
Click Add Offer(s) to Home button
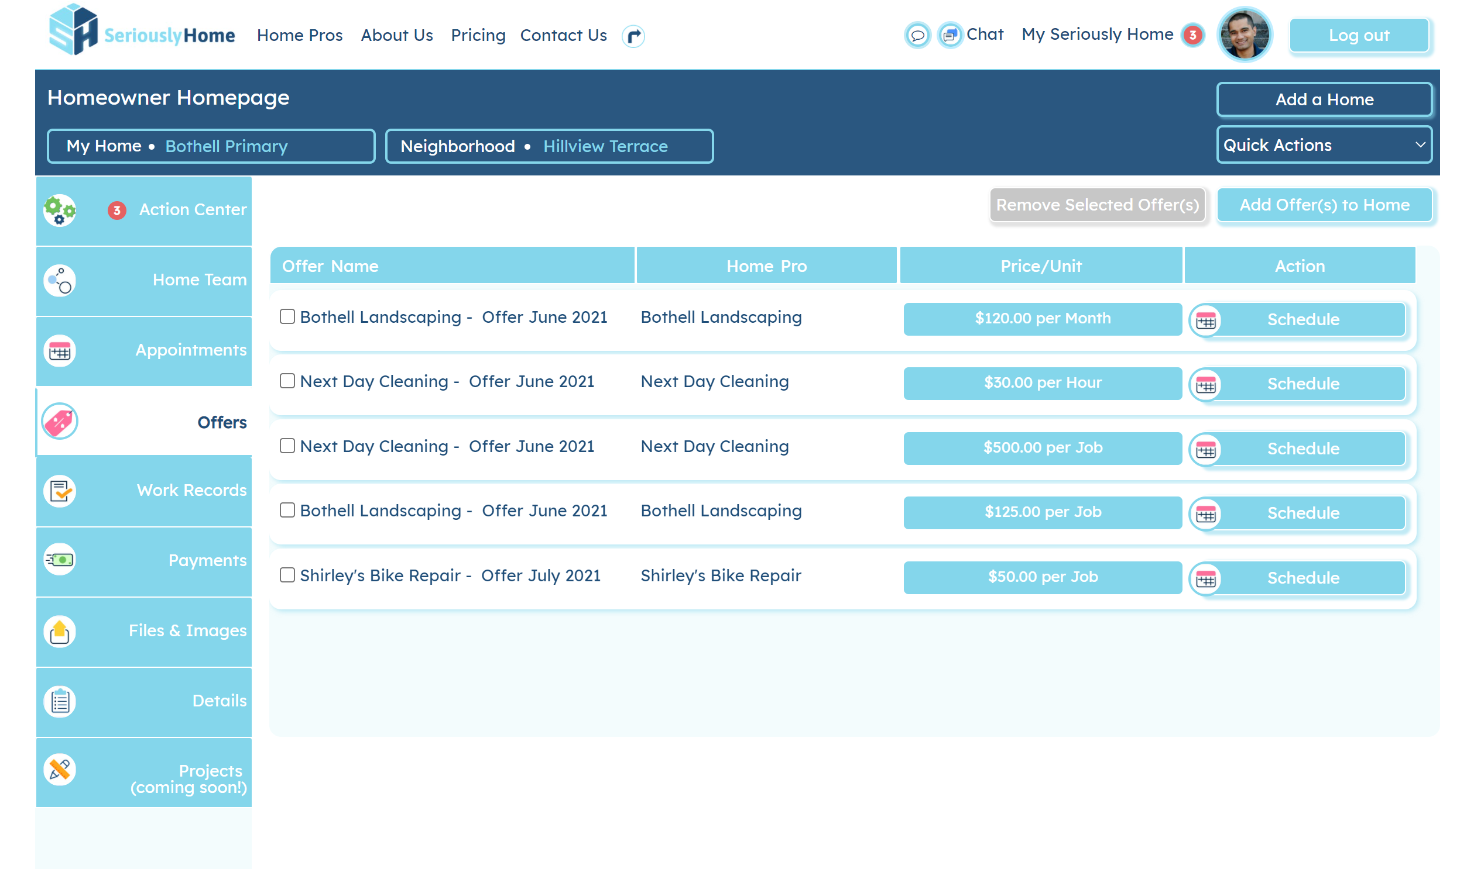click(1324, 205)
